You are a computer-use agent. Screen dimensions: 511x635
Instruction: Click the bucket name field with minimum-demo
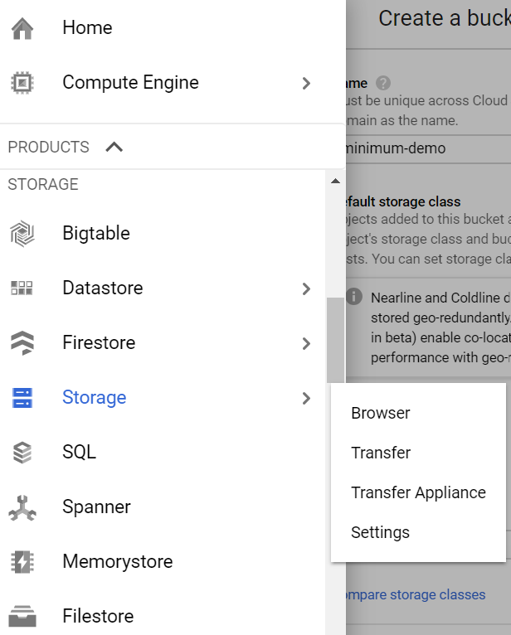428,148
